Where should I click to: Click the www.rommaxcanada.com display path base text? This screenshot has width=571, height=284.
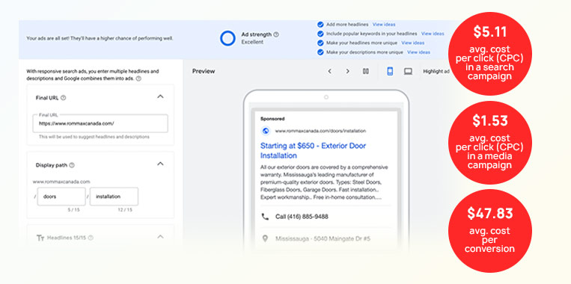pyautogui.click(x=61, y=182)
